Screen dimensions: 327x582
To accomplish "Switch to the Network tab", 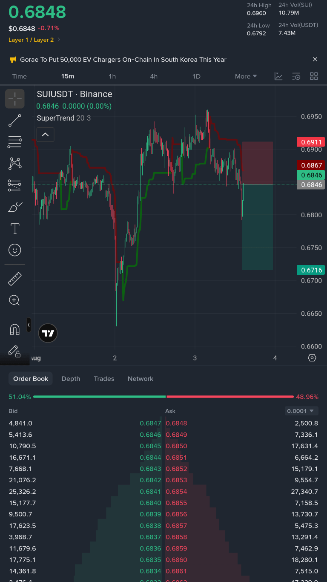I will pyautogui.click(x=141, y=379).
